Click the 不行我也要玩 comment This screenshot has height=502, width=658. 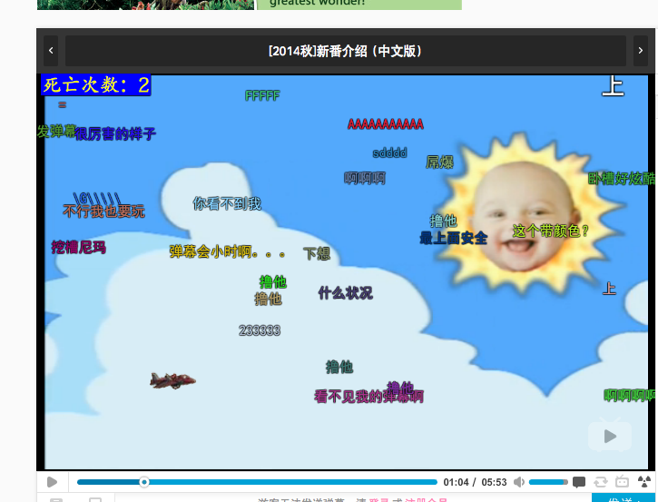[x=103, y=211]
